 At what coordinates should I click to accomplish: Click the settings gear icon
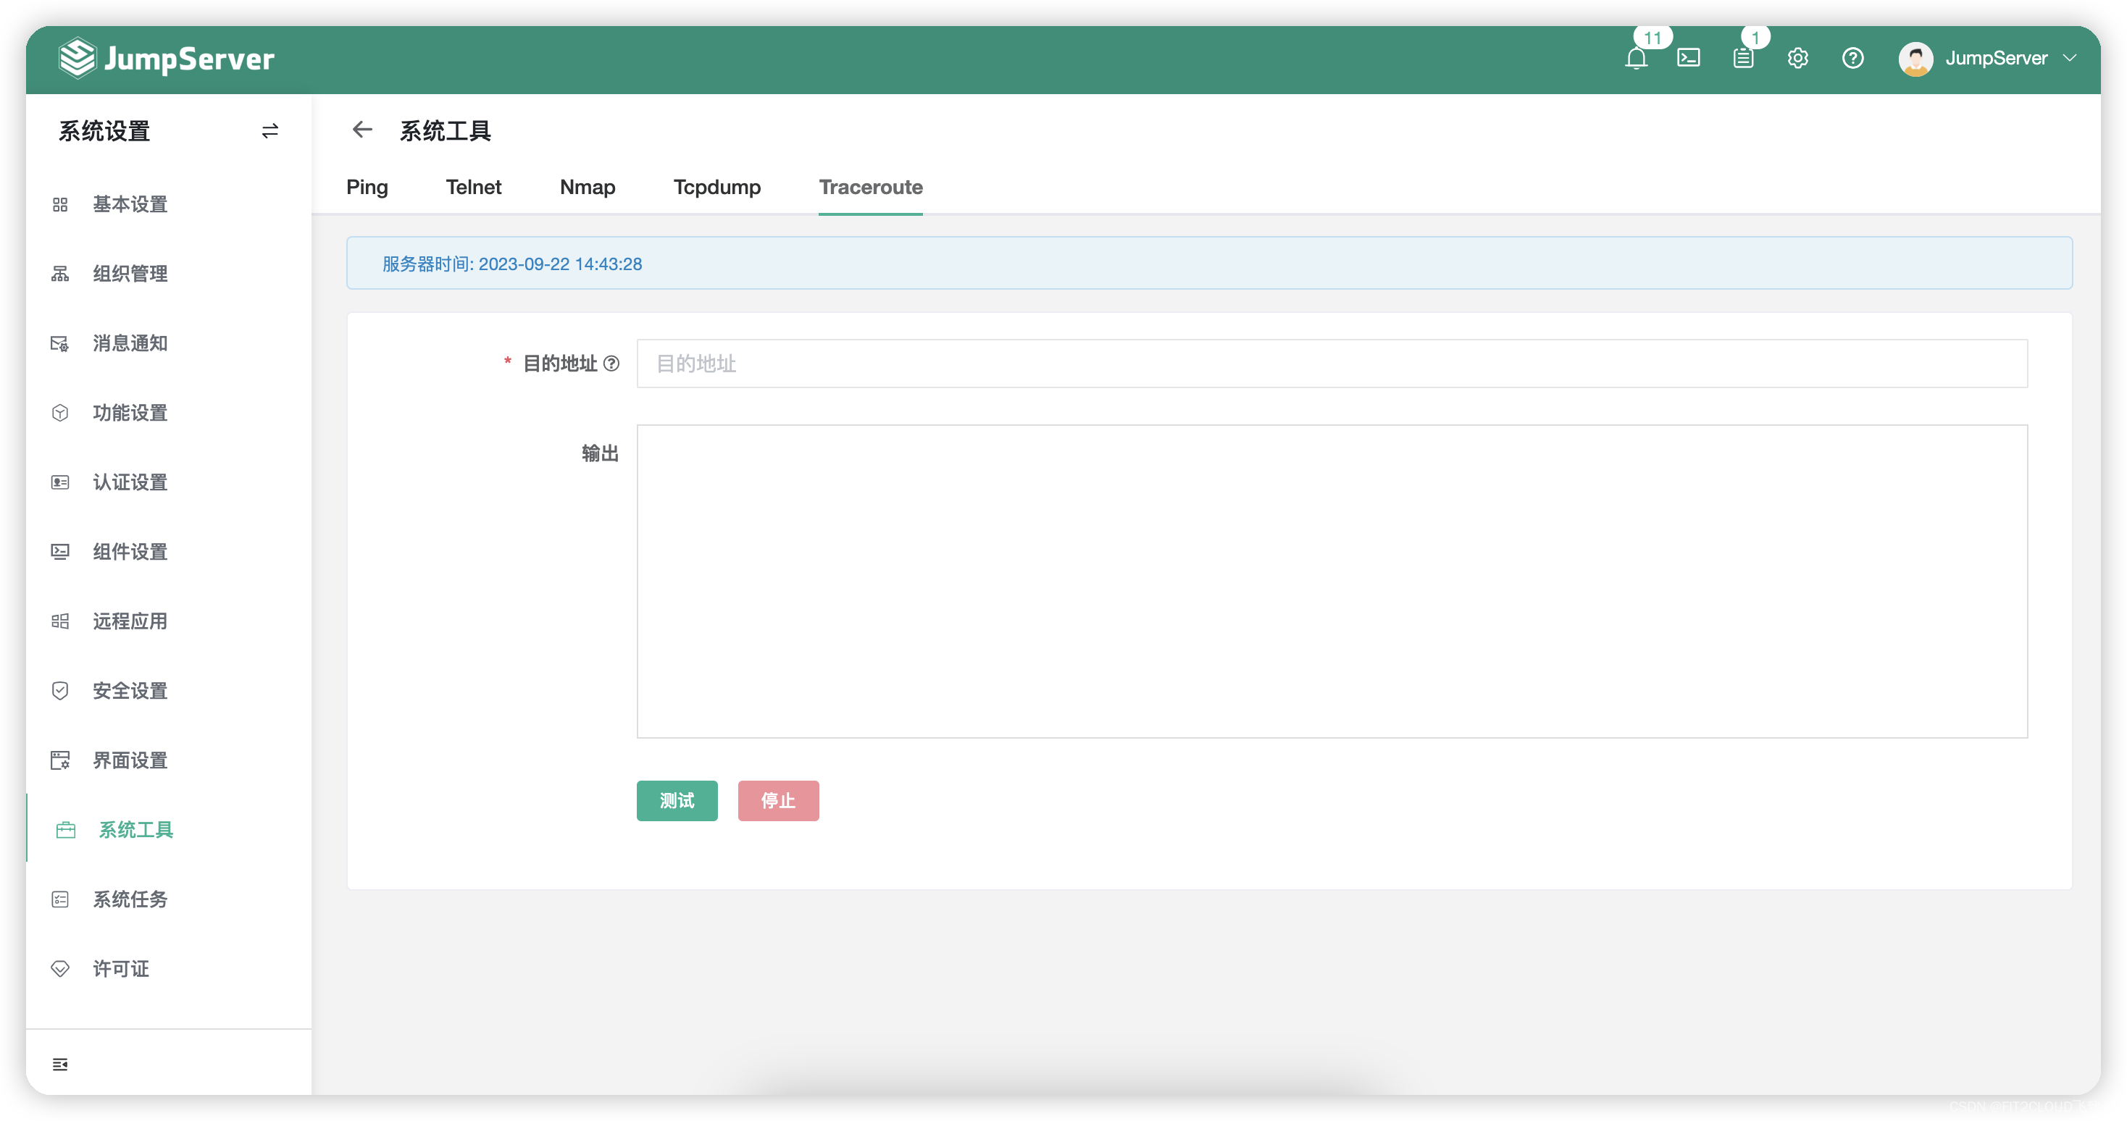point(1797,59)
